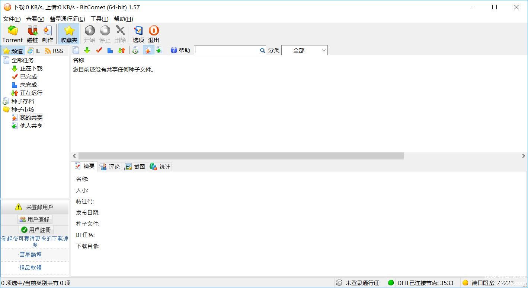Click the horizontal scrollbar thumb under the list
Image resolution: width=528 pixels, height=288 pixels.
(241, 156)
